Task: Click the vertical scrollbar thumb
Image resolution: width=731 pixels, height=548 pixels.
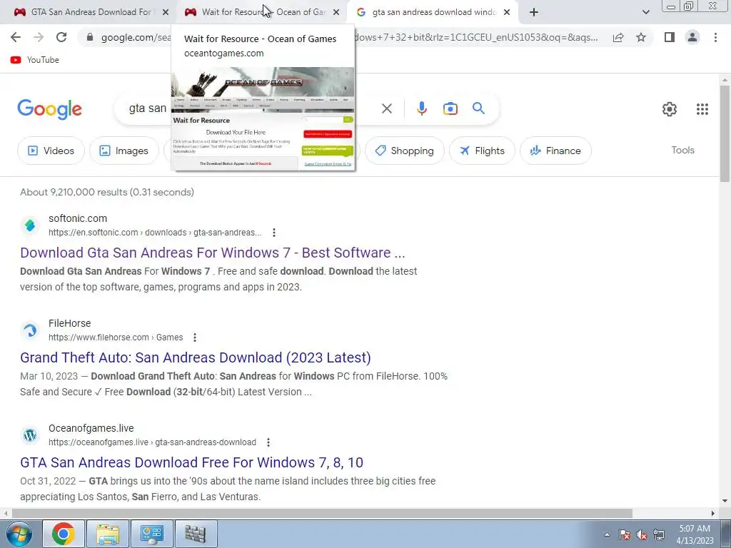Action: (x=725, y=134)
